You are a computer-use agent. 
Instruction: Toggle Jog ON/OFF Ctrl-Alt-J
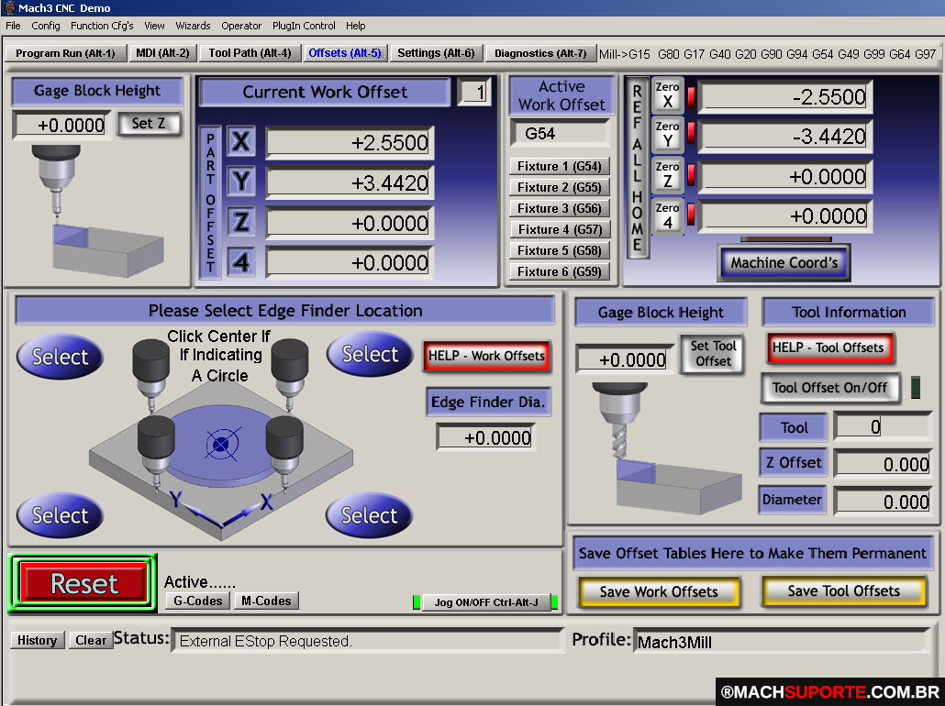pos(485,602)
